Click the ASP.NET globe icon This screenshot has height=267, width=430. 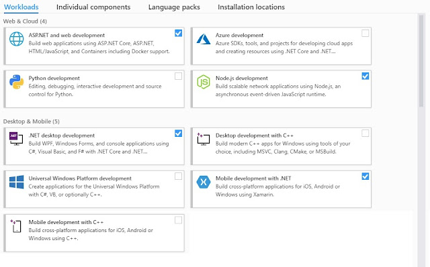(16, 39)
